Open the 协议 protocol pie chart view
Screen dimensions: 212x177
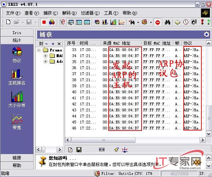point(17,55)
